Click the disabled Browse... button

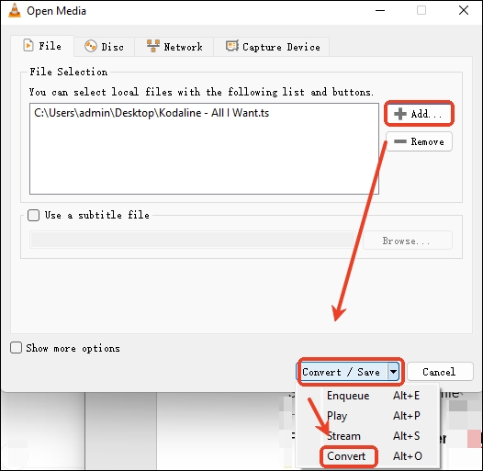408,241
